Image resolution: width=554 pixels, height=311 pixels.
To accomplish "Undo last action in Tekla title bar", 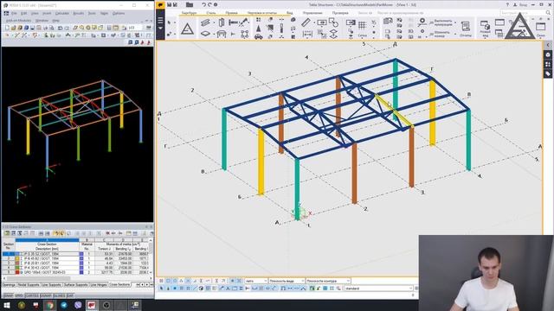I will point(204,4).
